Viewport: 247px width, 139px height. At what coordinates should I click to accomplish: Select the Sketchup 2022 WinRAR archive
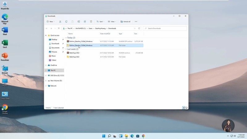tap(105, 53)
